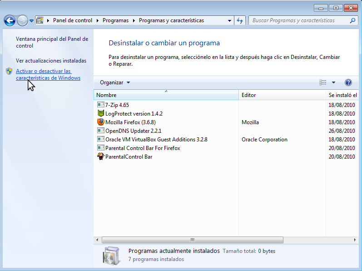Open Ventana principal del Panel de control
This screenshot has height=271, width=362.
click(x=52, y=42)
